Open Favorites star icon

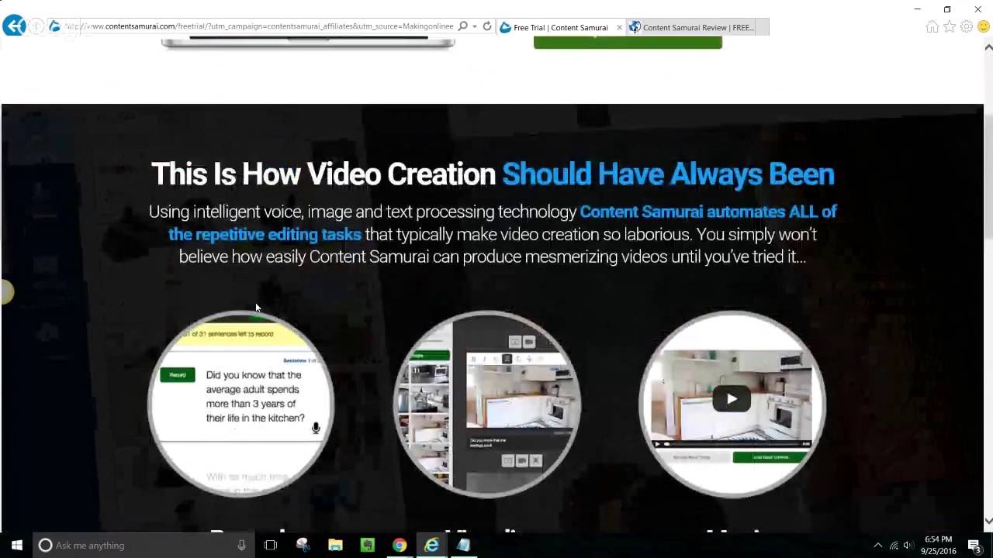pos(950,26)
